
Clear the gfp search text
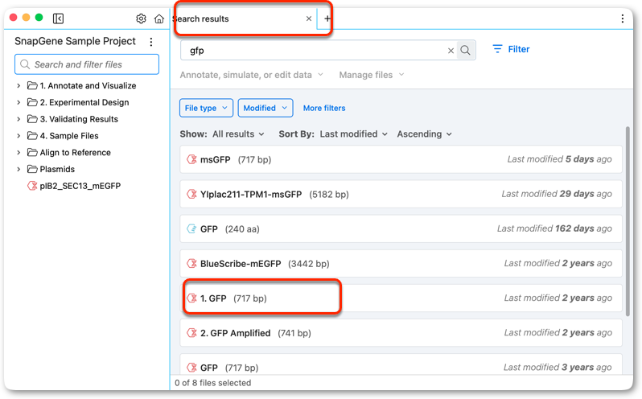pyautogui.click(x=451, y=51)
